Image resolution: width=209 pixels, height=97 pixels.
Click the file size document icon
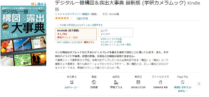[160, 82]
